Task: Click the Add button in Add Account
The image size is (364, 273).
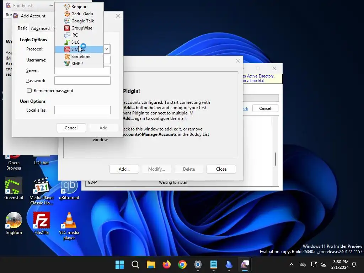Action: point(103,128)
